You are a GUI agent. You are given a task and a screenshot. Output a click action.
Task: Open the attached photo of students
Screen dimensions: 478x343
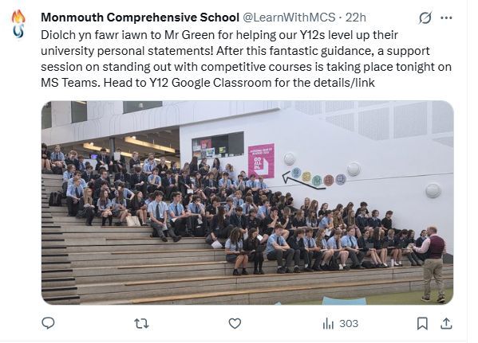pyautogui.click(x=247, y=202)
